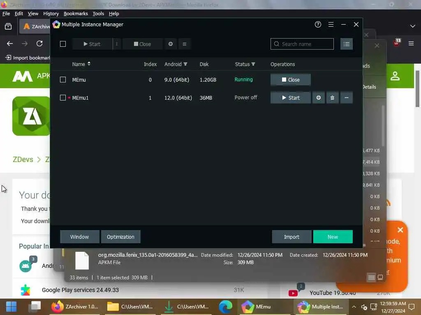
Task: Switch Explorer to details view icon
Action: point(371,277)
